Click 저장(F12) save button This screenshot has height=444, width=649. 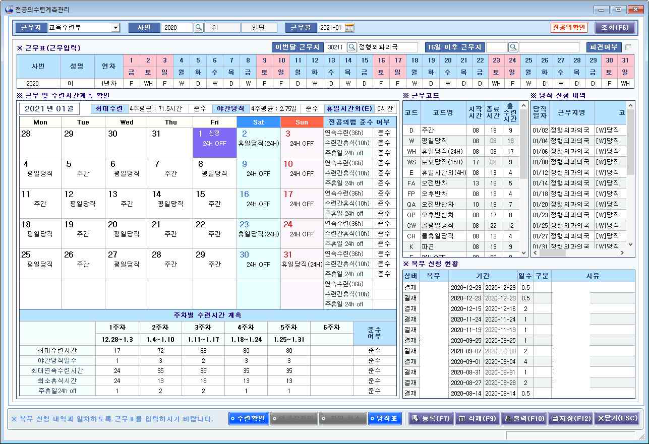(570, 418)
